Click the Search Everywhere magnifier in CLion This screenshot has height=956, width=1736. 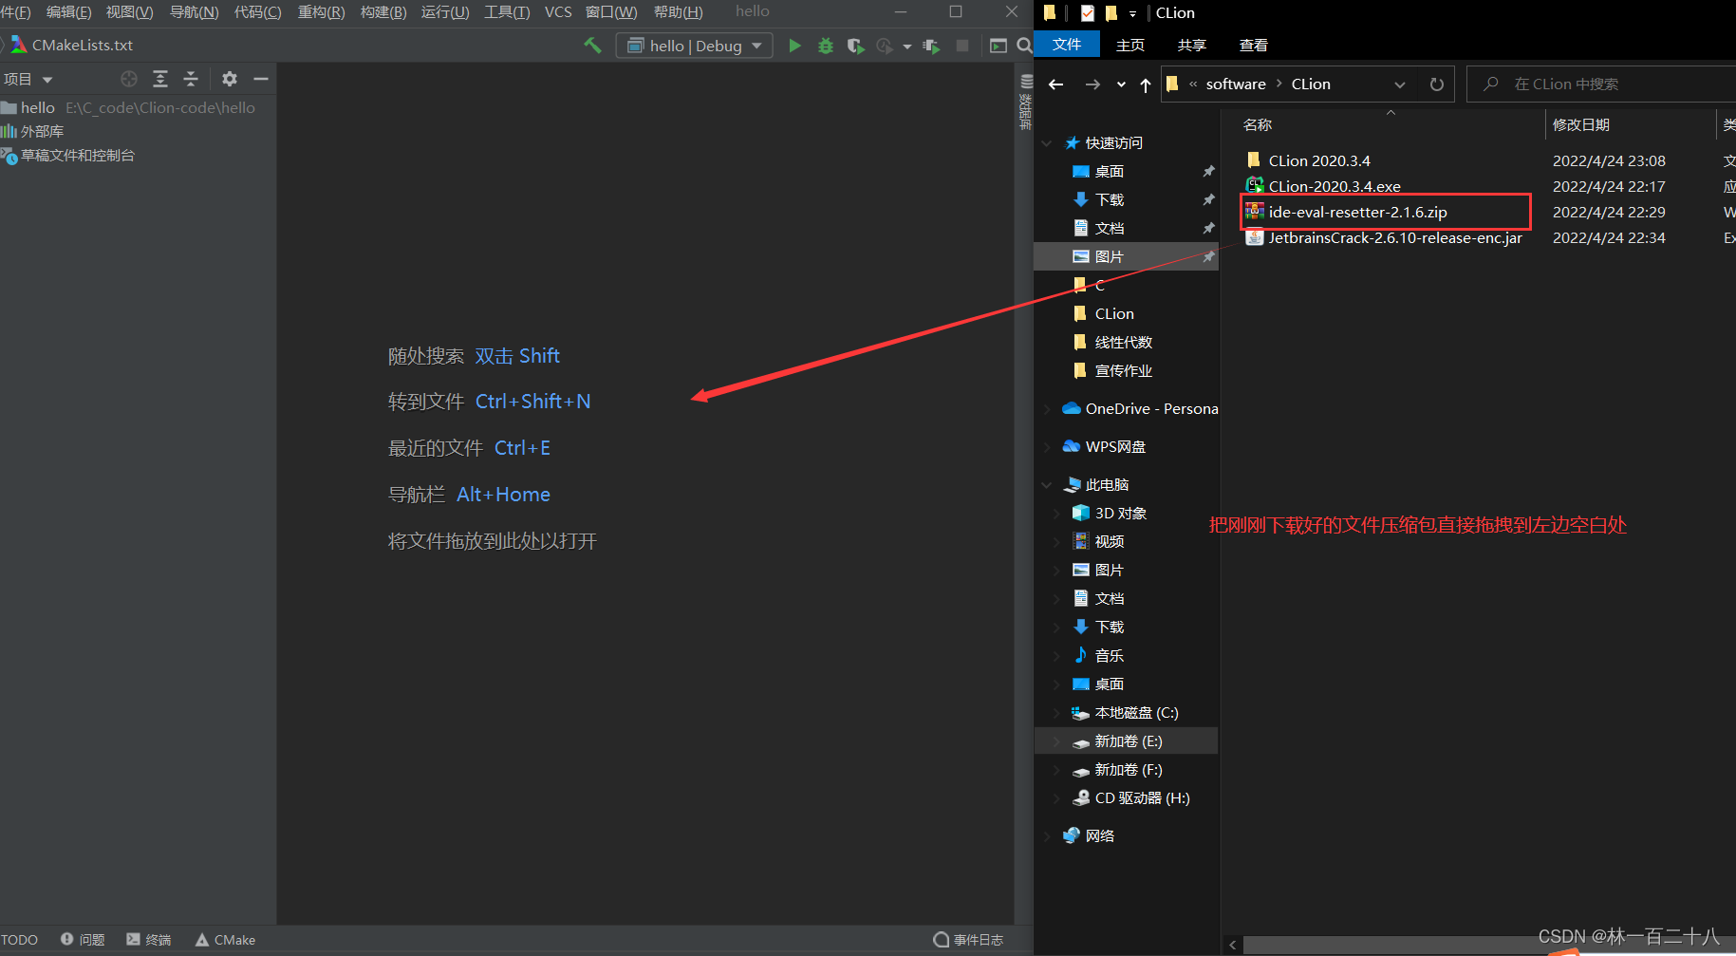1024,46
